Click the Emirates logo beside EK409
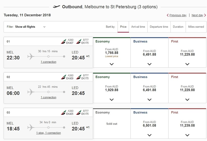This screenshot has height=141, width=207. [63, 77]
